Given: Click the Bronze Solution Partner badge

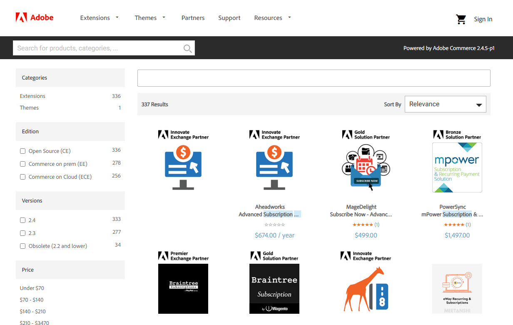Looking at the screenshot, I should pyautogui.click(x=457, y=135).
